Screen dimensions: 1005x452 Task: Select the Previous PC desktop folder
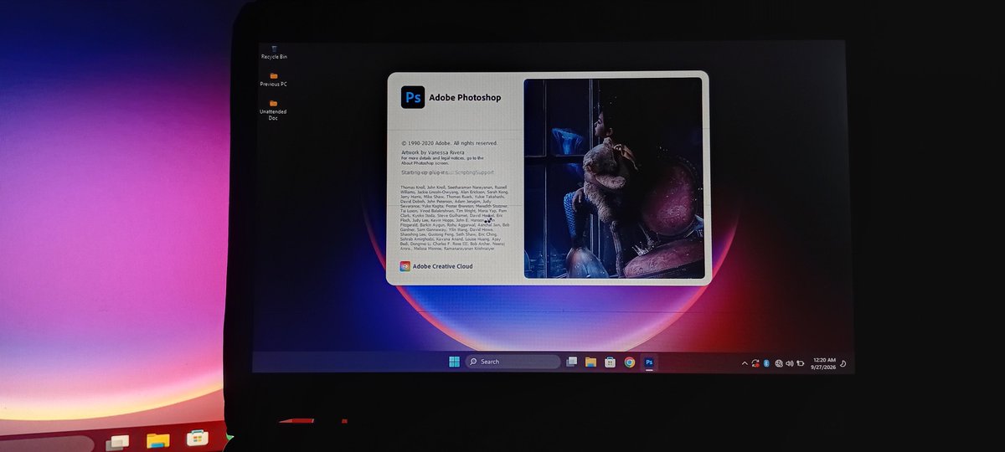pos(273,79)
